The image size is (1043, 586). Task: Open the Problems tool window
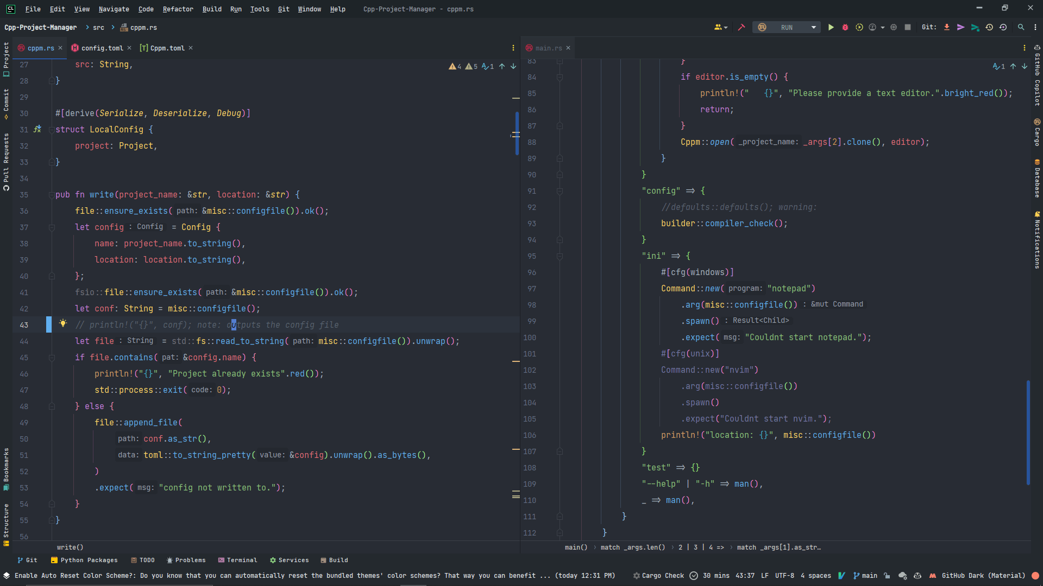(x=186, y=560)
